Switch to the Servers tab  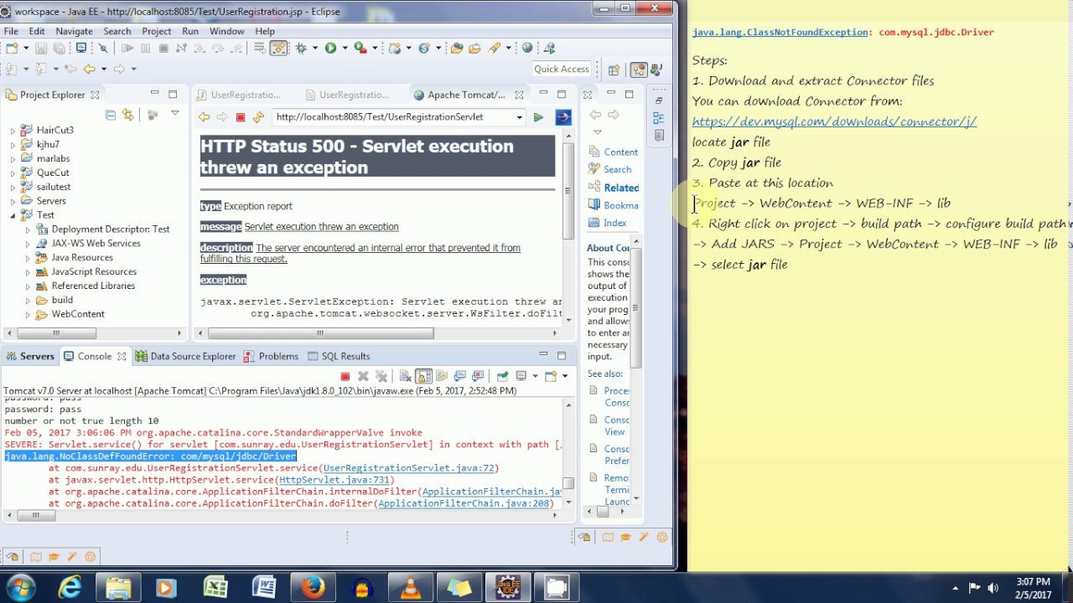pyautogui.click(x=29, y=356)
